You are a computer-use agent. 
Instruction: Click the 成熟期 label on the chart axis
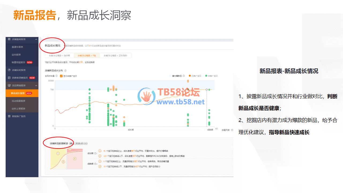point(210,130)
